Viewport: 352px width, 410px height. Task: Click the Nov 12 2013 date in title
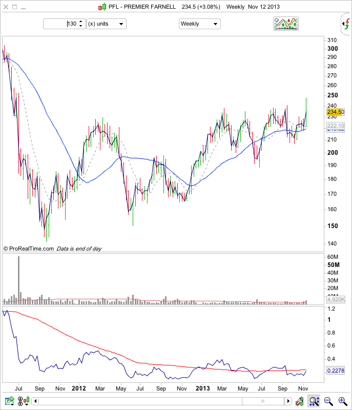pyautogui.click(x=264, y=7)
